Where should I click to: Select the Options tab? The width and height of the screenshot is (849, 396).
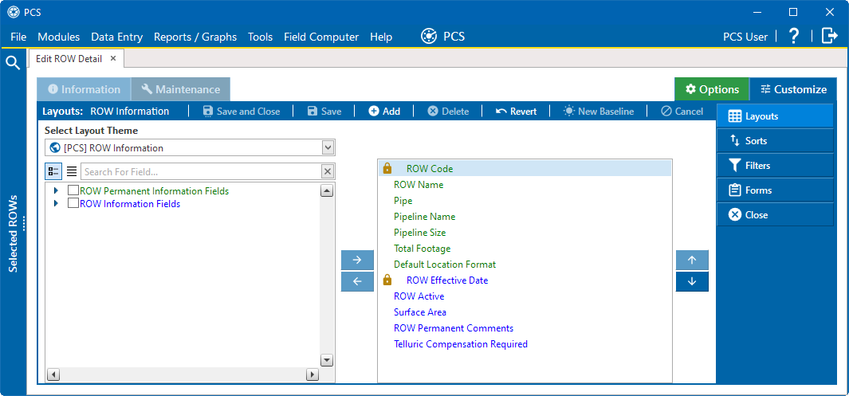(712, 89)
